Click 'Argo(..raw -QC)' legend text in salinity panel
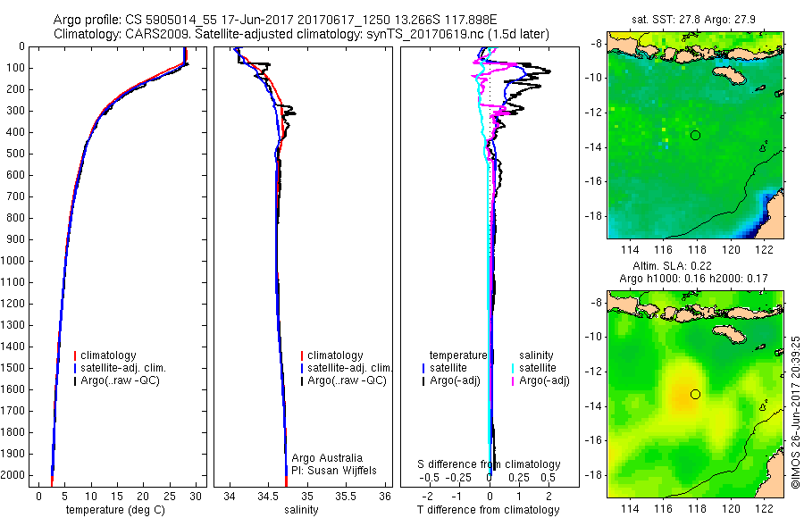 [x=347, y=381]
